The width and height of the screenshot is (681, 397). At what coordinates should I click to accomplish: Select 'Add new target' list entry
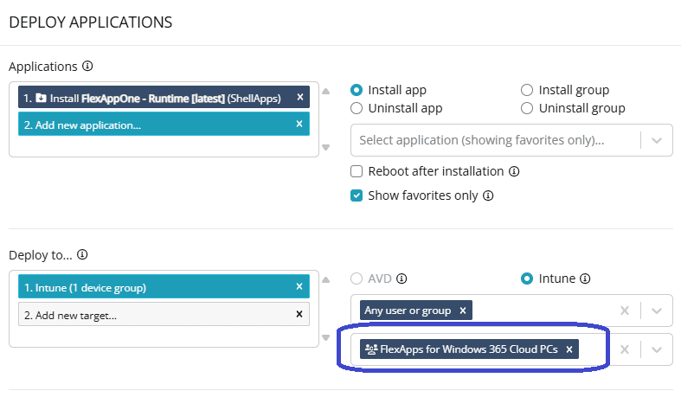coord(156,315)
